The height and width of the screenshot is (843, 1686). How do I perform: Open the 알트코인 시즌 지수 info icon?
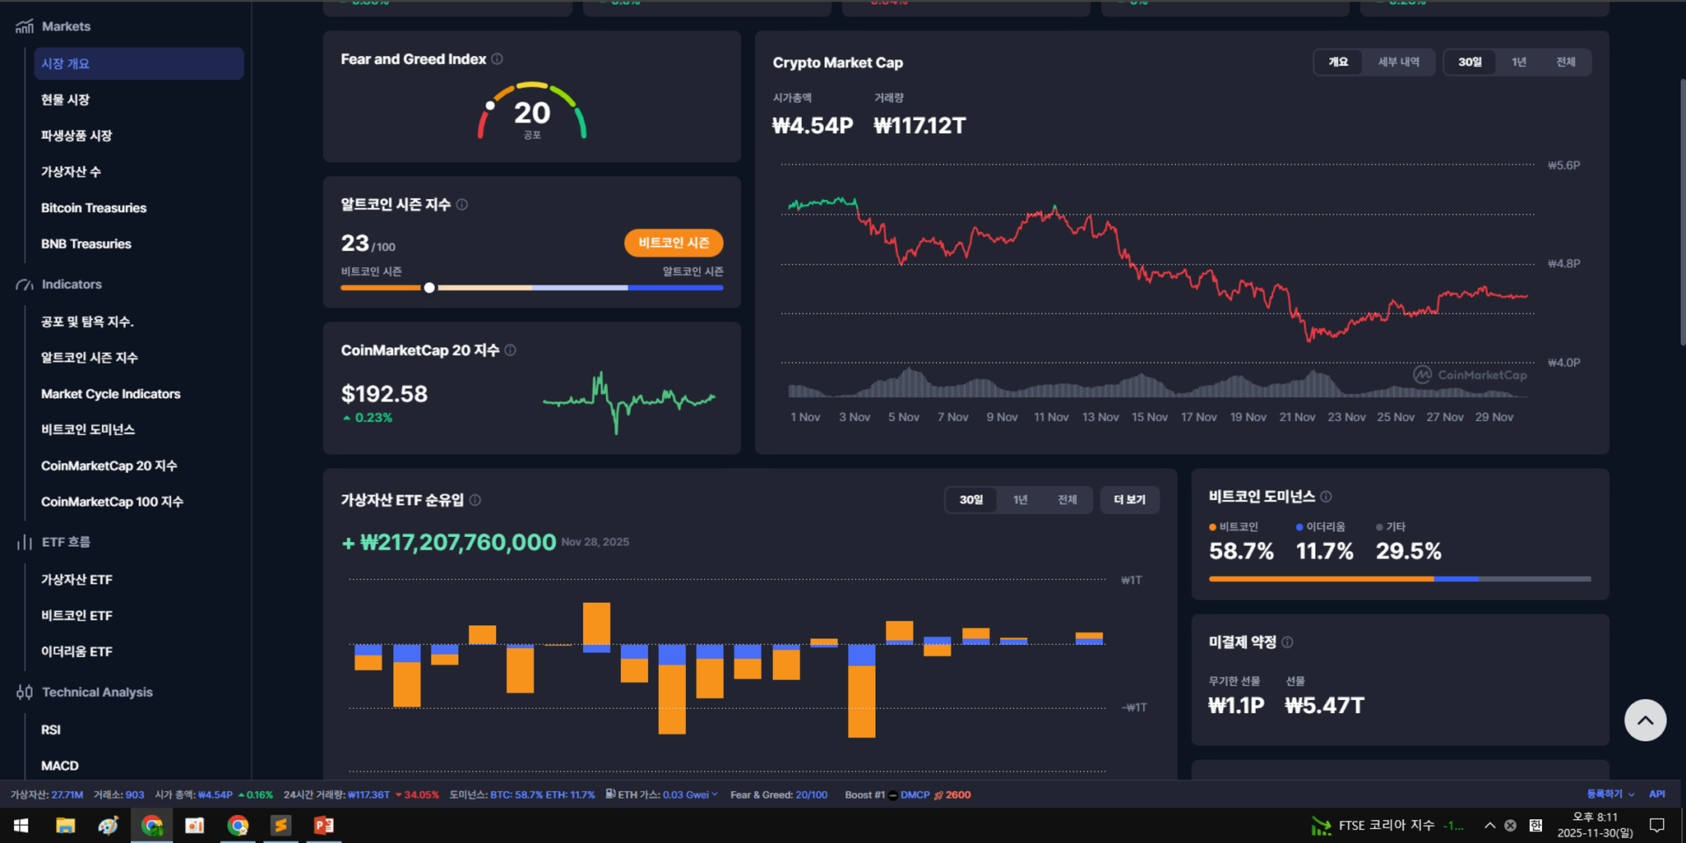[x=462, y=205]
